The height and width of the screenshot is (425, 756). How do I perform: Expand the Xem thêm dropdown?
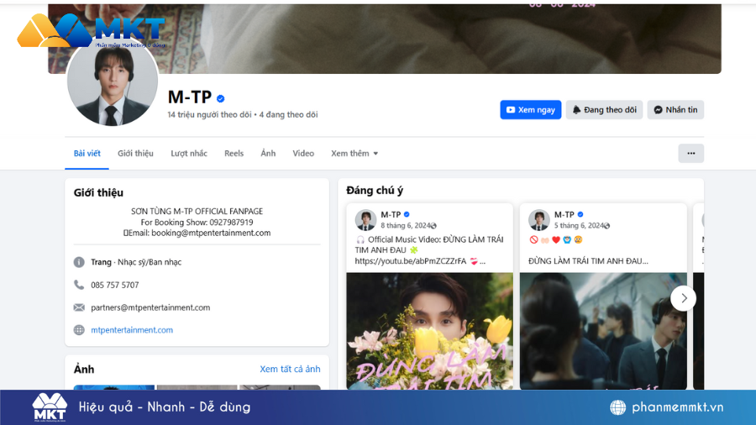pos(354,153)
